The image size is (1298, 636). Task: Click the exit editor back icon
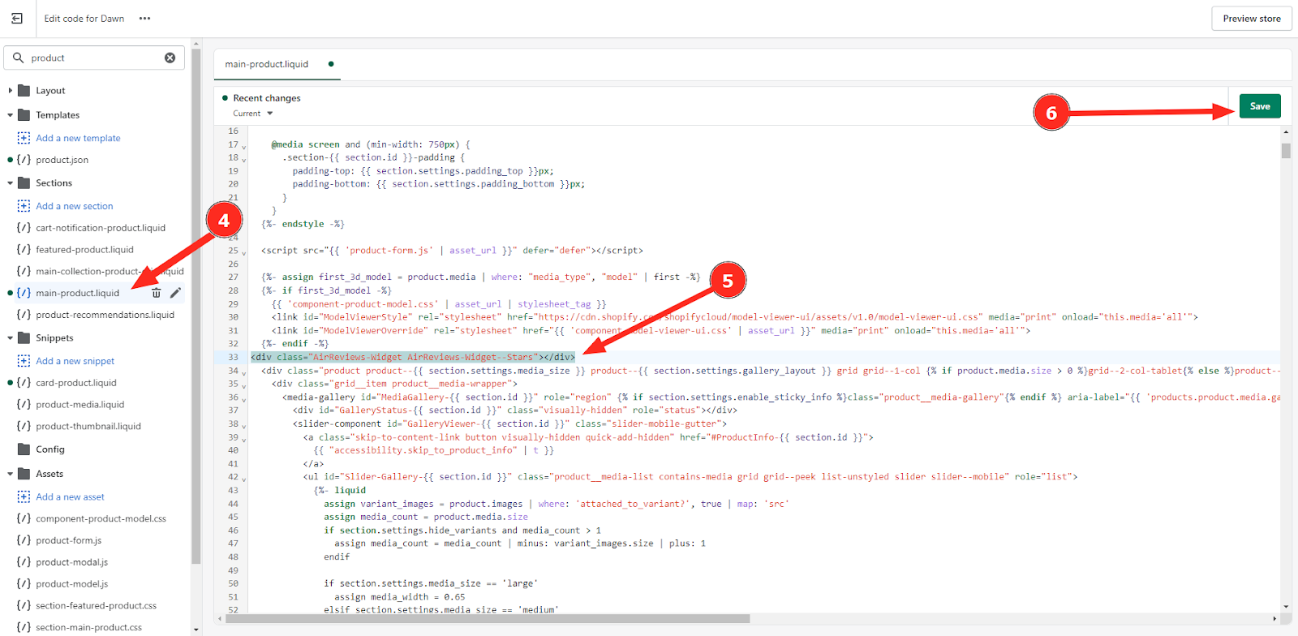click(x=17, y=18)
